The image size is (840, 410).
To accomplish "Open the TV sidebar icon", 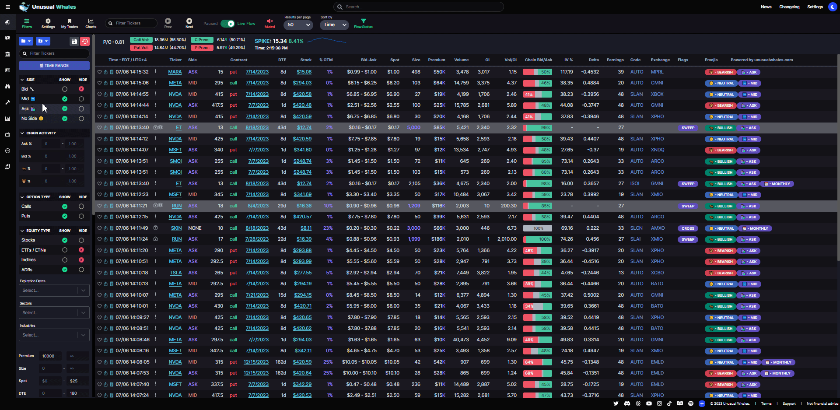I will [7, 135].
